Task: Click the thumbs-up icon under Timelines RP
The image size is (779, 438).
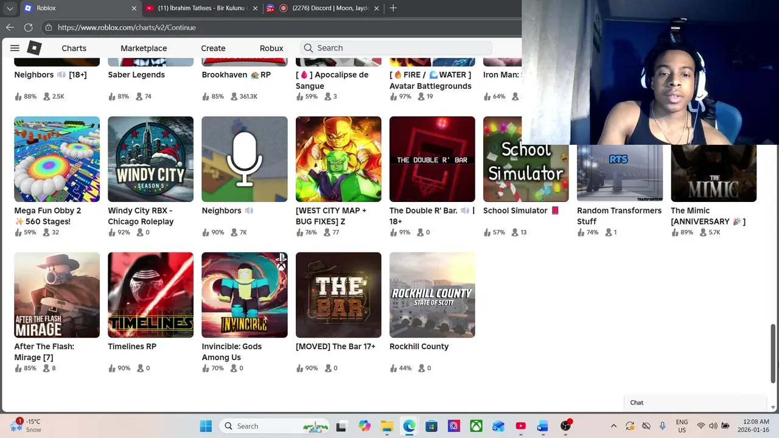Action: 112,368
